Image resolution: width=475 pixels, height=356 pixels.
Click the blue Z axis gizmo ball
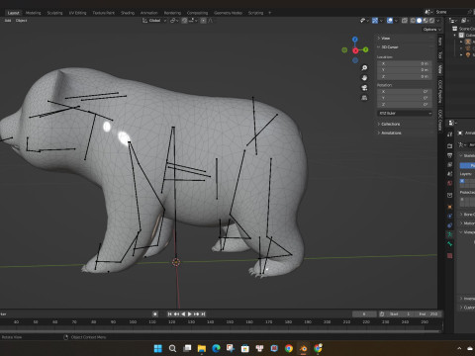coord(355,40)
